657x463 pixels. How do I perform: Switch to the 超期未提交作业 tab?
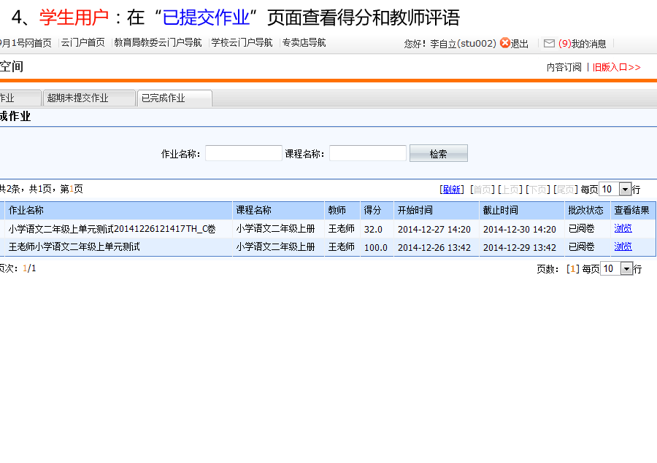point(78,98)
